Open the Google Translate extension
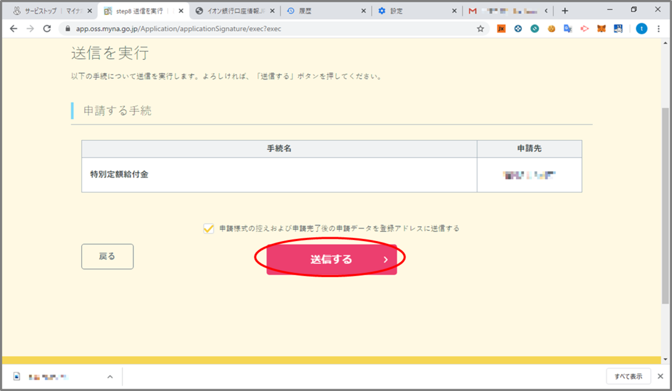The height and width of the screenshot is (391, 672). click(567, 29)
